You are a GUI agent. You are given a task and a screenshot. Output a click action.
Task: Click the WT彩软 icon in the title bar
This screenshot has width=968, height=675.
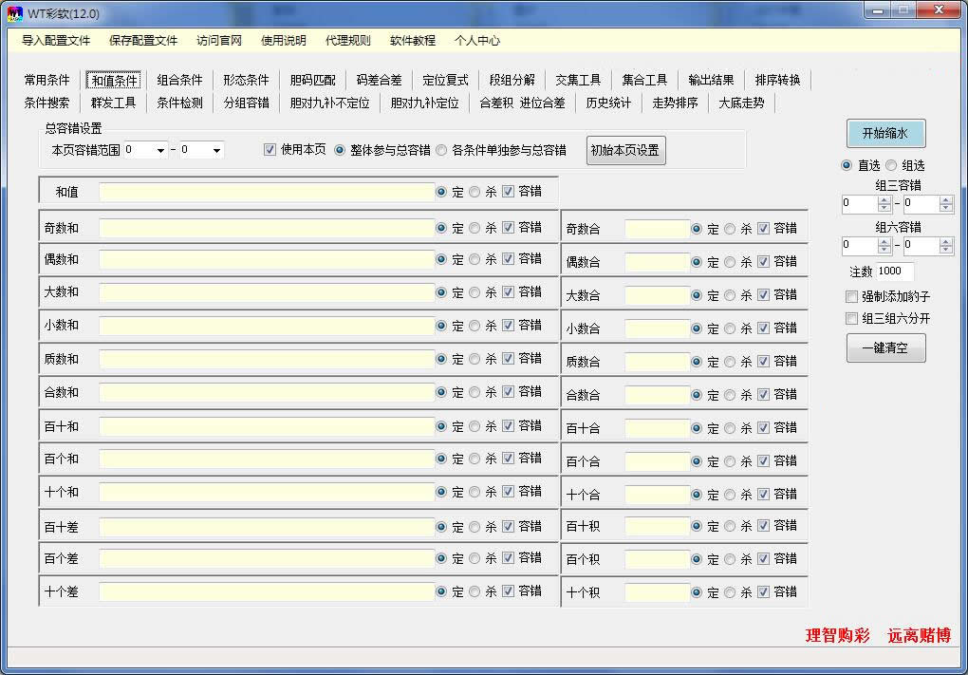(x=15, y=12)
